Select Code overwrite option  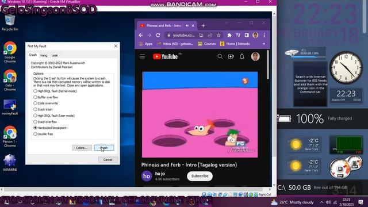tap(45, 103)
